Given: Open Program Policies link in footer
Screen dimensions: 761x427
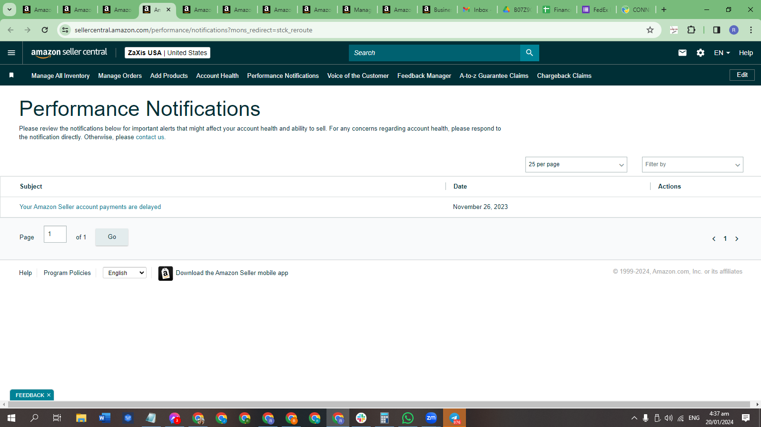Looking at the screenshot, I should (x=67, y=273).
